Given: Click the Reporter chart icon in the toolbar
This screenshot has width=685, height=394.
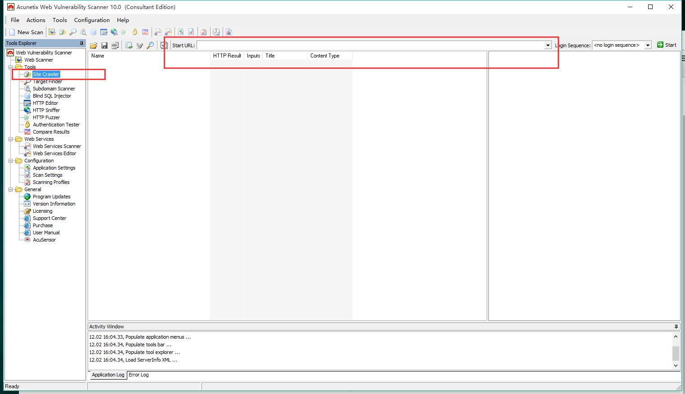Looking at the screenshot, I should coord(228,32).
